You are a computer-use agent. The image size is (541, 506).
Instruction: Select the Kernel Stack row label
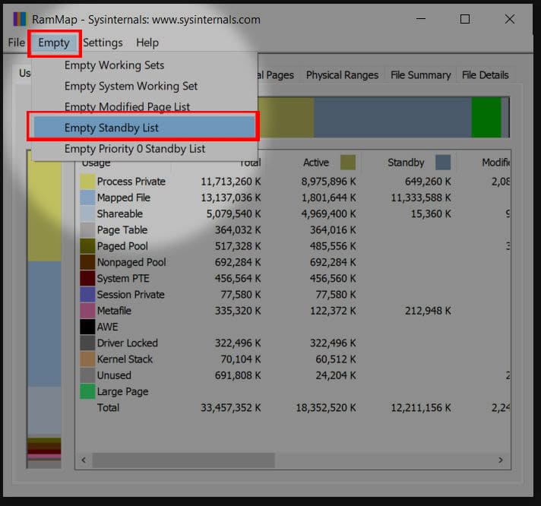coord(125,359)
